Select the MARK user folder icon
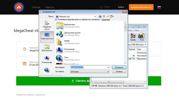 point(59,42)
